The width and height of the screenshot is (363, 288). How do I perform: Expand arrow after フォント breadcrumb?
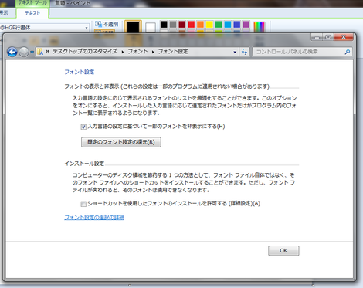pos(153,52)
